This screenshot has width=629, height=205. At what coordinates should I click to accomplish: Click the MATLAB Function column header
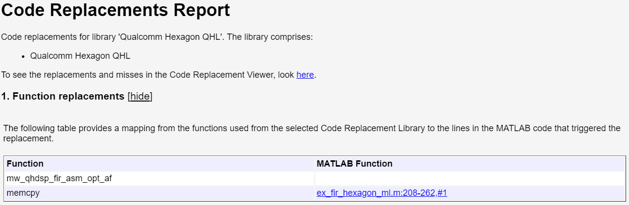pyautogui.click(x=354, y=164)
